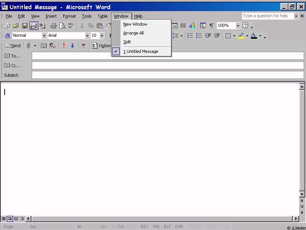
Task: Open a file with the Open folder icon
Action: point(16,26)
